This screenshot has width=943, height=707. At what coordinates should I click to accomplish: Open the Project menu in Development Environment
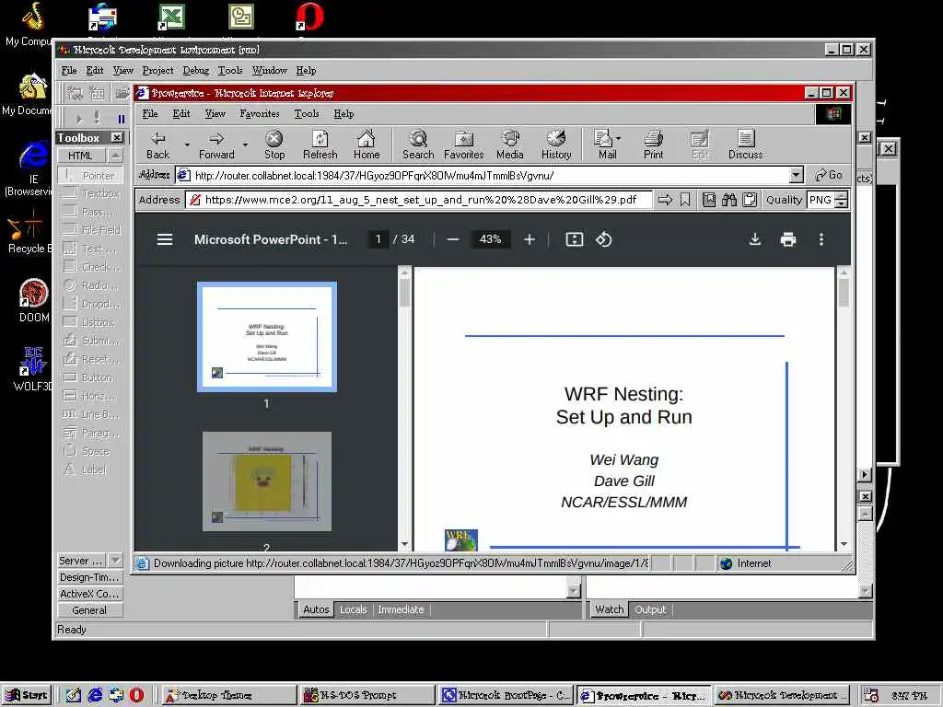(157, 70)
